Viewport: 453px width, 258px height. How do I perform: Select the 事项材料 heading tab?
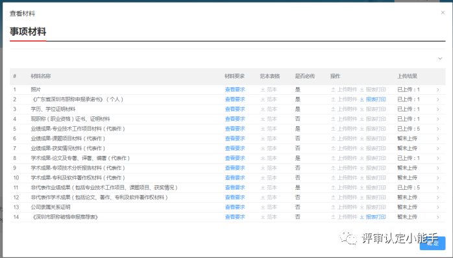28,32
